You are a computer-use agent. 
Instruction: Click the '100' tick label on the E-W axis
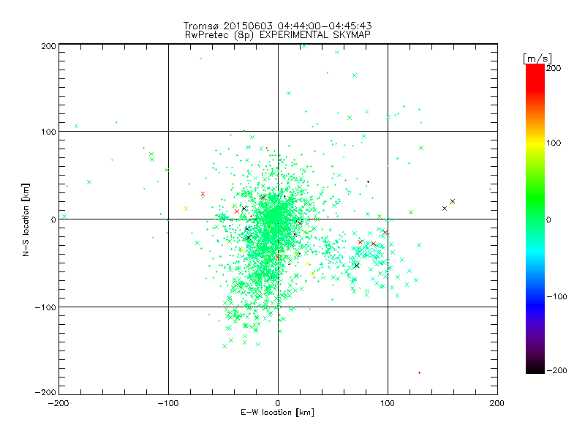pos(388,403)
